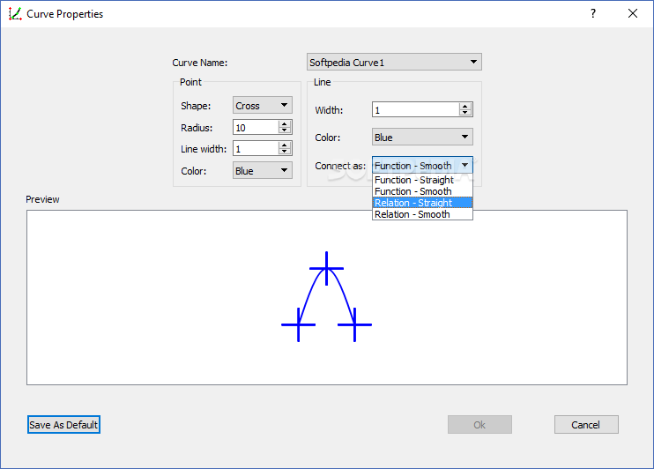
Task: Select Function - Straight option
Action: click(x=422, y=180)
